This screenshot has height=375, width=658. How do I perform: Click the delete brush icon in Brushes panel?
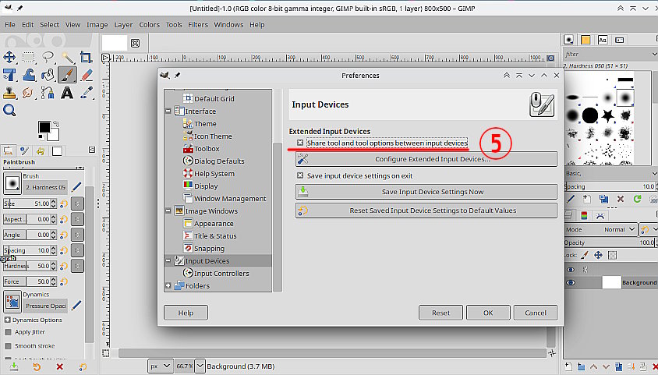pos(621,199)
